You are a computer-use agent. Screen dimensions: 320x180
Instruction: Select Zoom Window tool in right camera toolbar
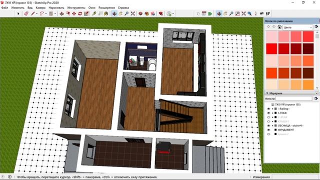[237, 13]
